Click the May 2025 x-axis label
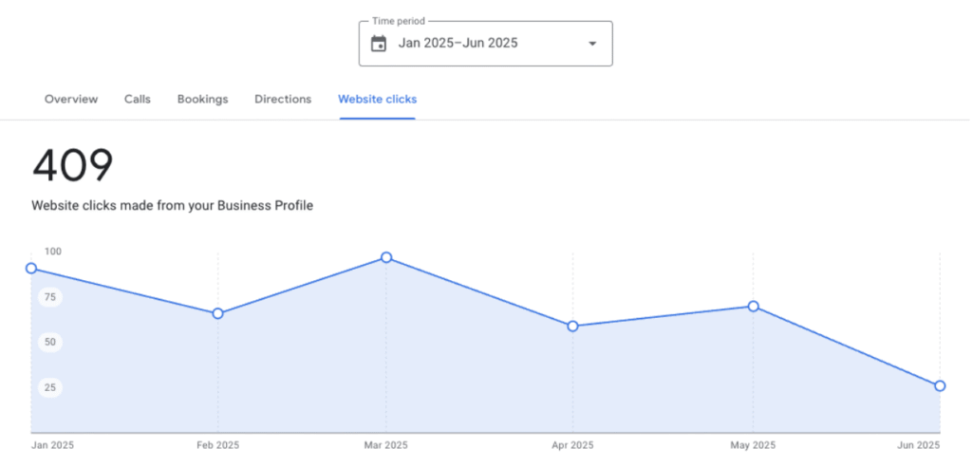The width and height of the screenshot is (972, 468). point(753,445)
